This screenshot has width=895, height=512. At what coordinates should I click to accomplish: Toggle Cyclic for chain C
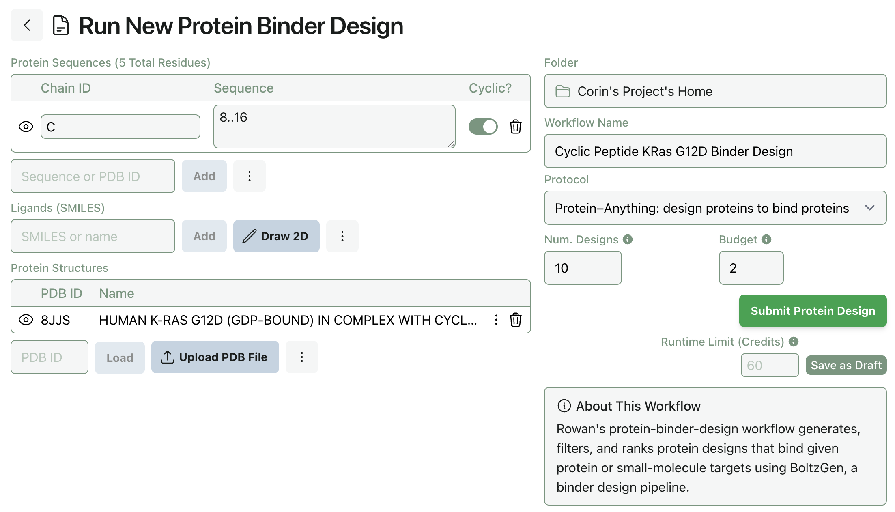[x=483, y=127]
